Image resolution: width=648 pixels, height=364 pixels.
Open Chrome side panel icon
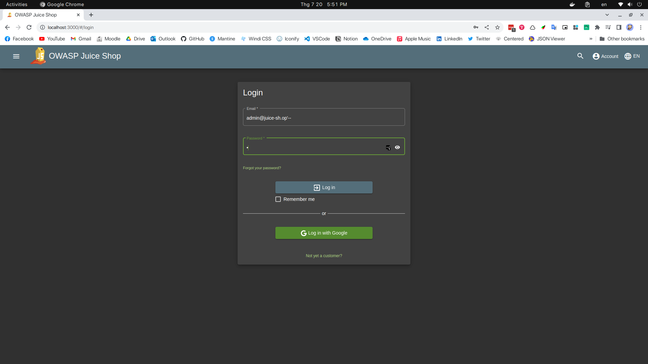click(619, 28)
